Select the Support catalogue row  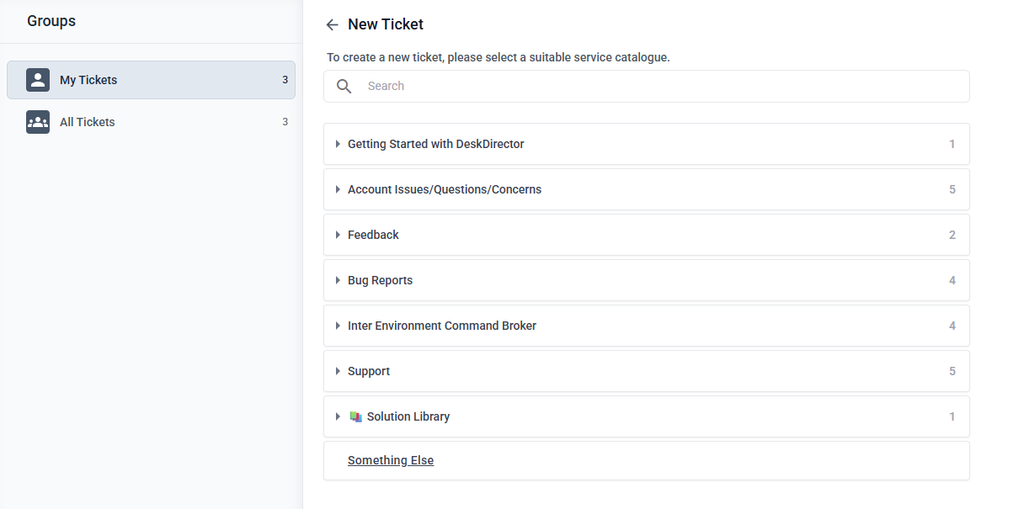(x=646, y=371)
